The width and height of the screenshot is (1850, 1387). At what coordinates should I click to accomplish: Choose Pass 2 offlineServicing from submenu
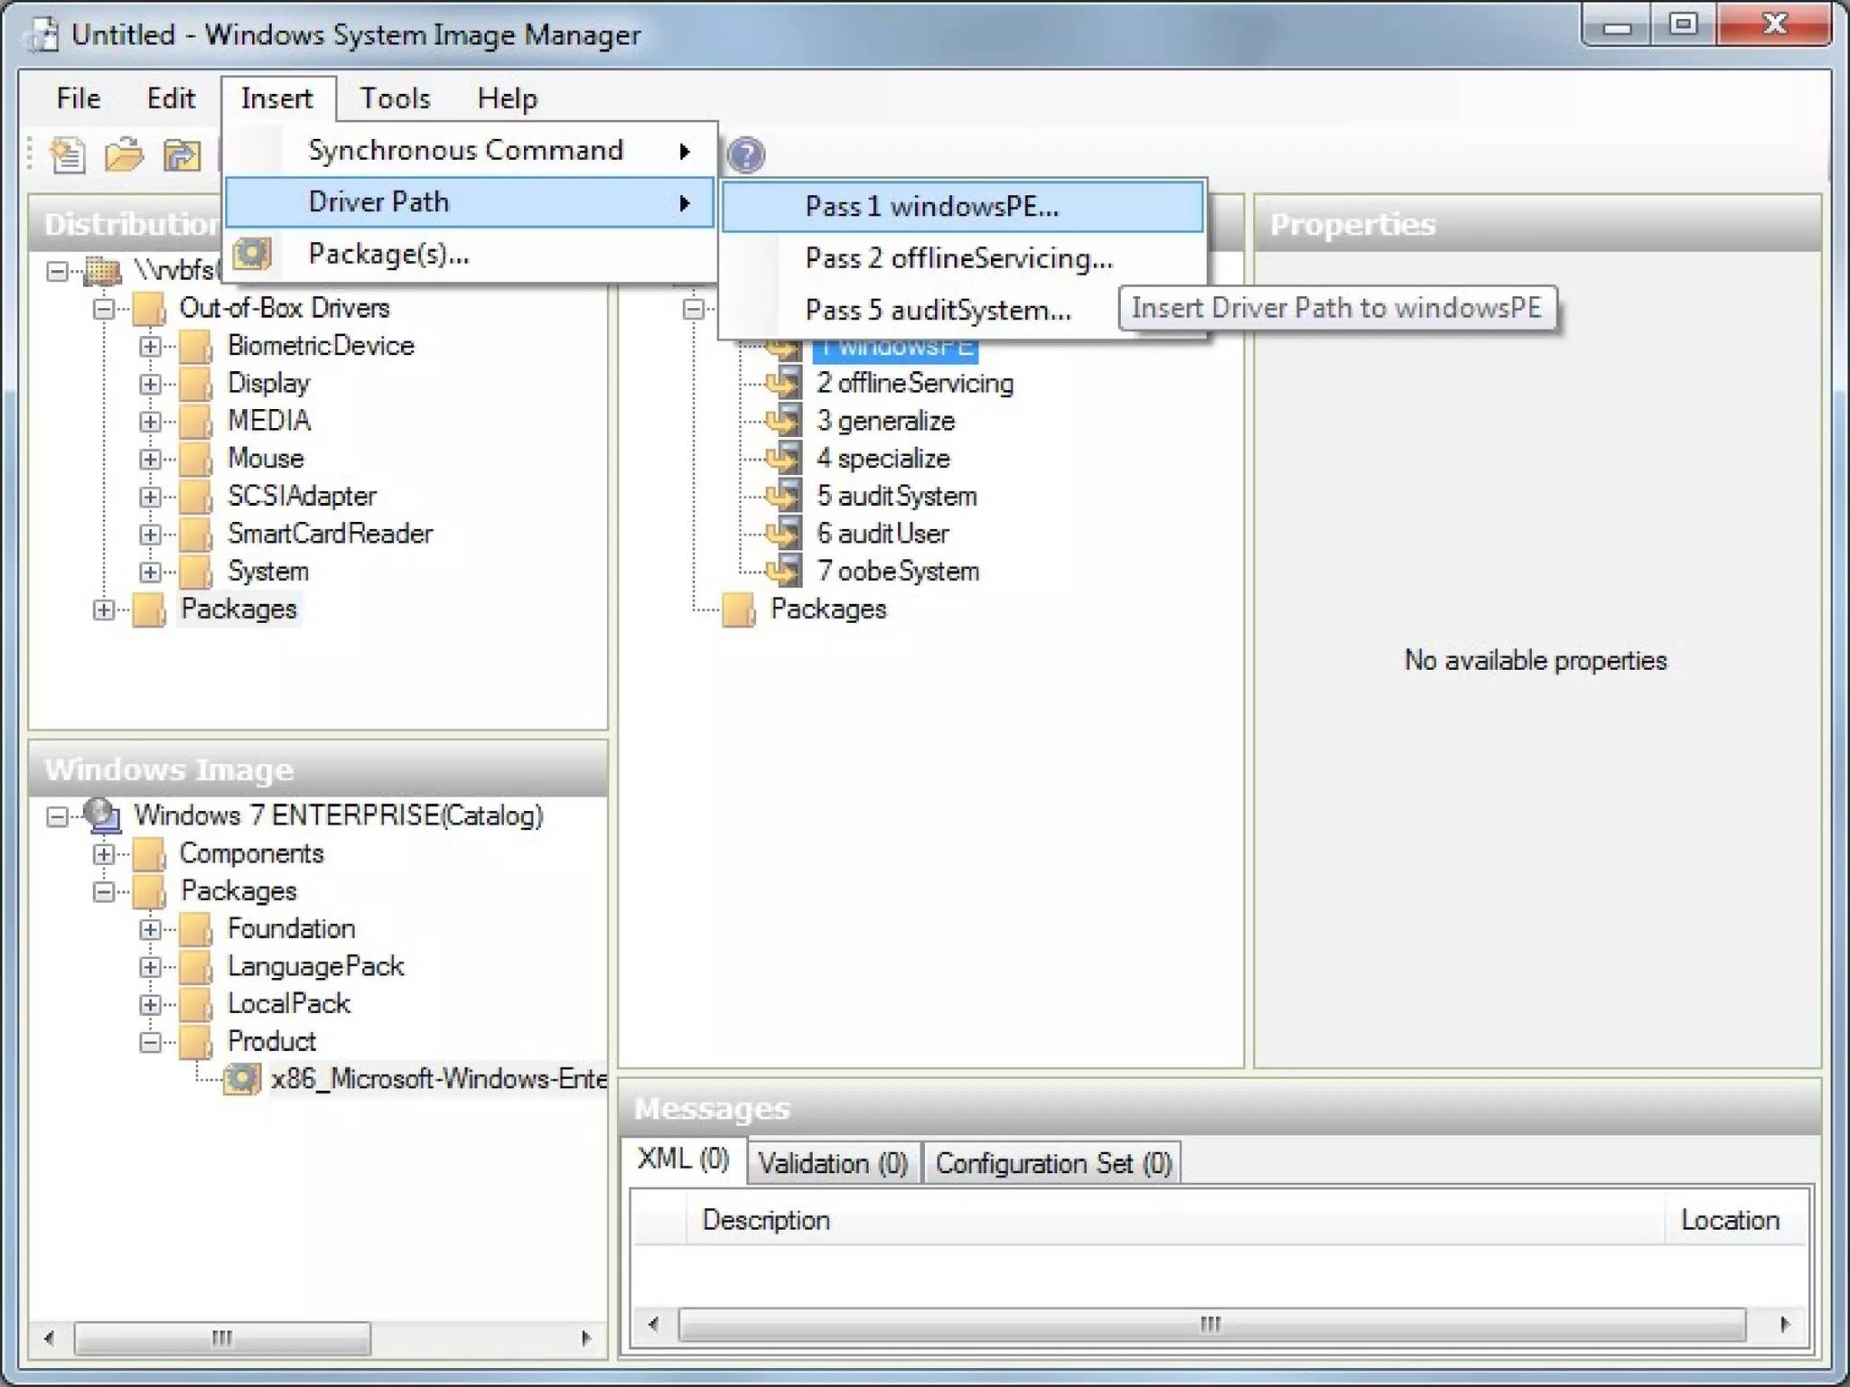[x=958, y=259]
